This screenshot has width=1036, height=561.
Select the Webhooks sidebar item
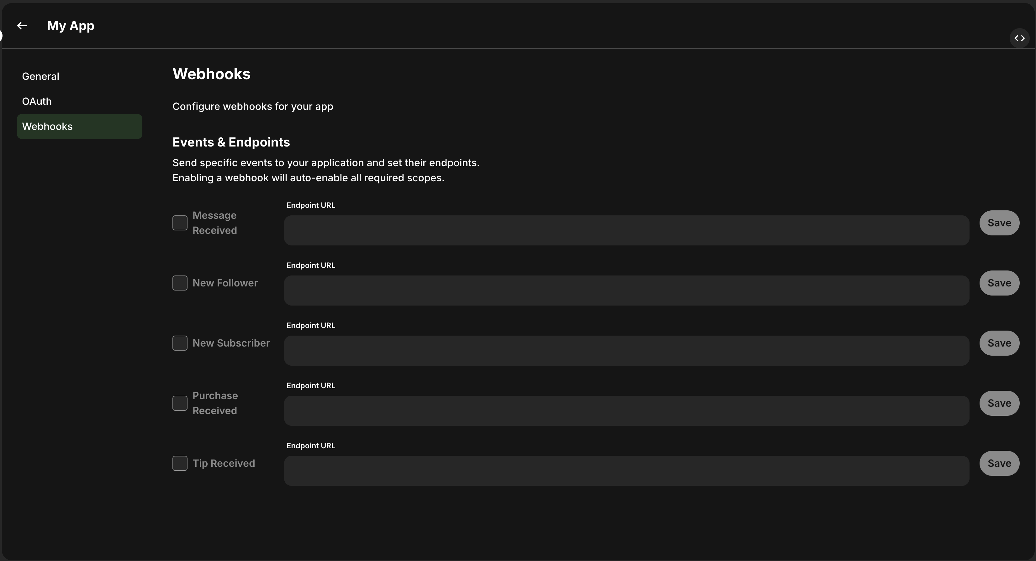(x=47, y=126)
